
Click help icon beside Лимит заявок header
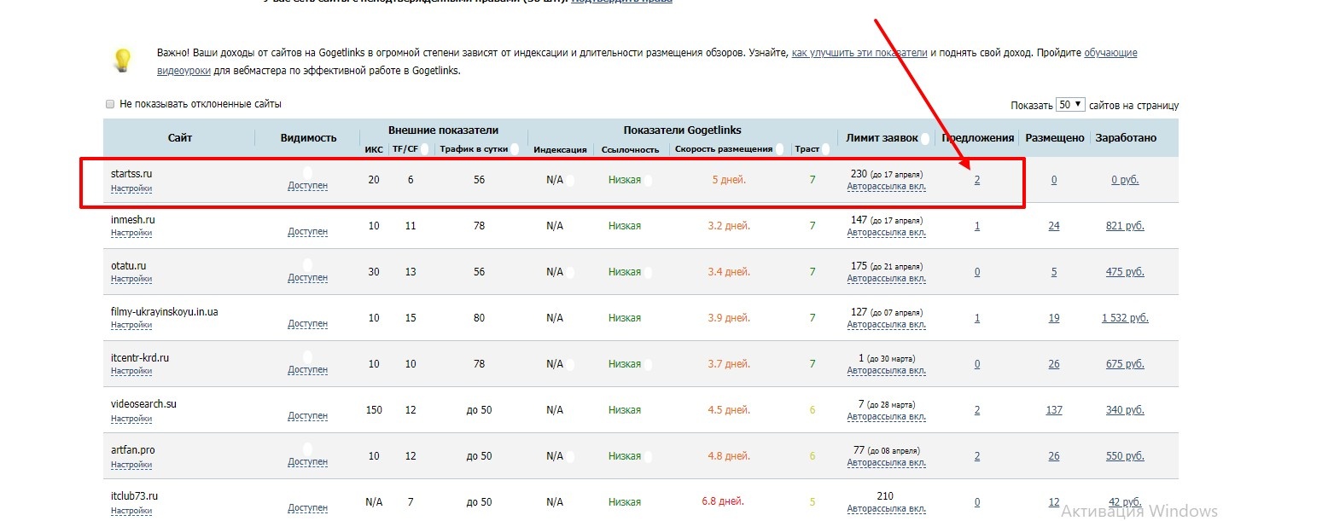pyautogui.click(x=925, y=138)
